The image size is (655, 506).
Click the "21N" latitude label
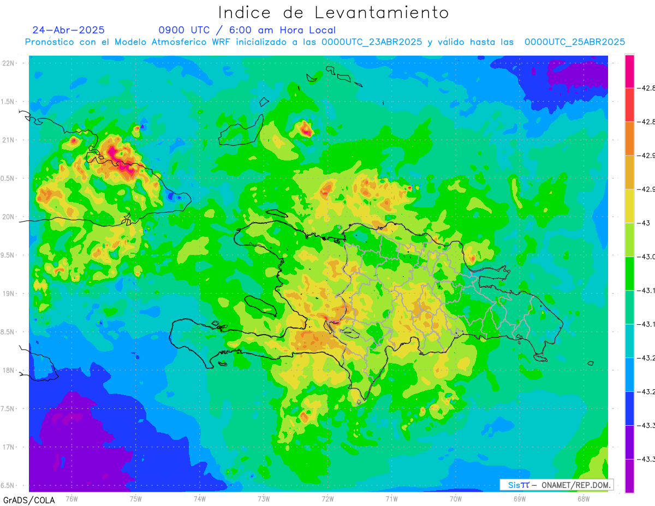click(9, 140)
